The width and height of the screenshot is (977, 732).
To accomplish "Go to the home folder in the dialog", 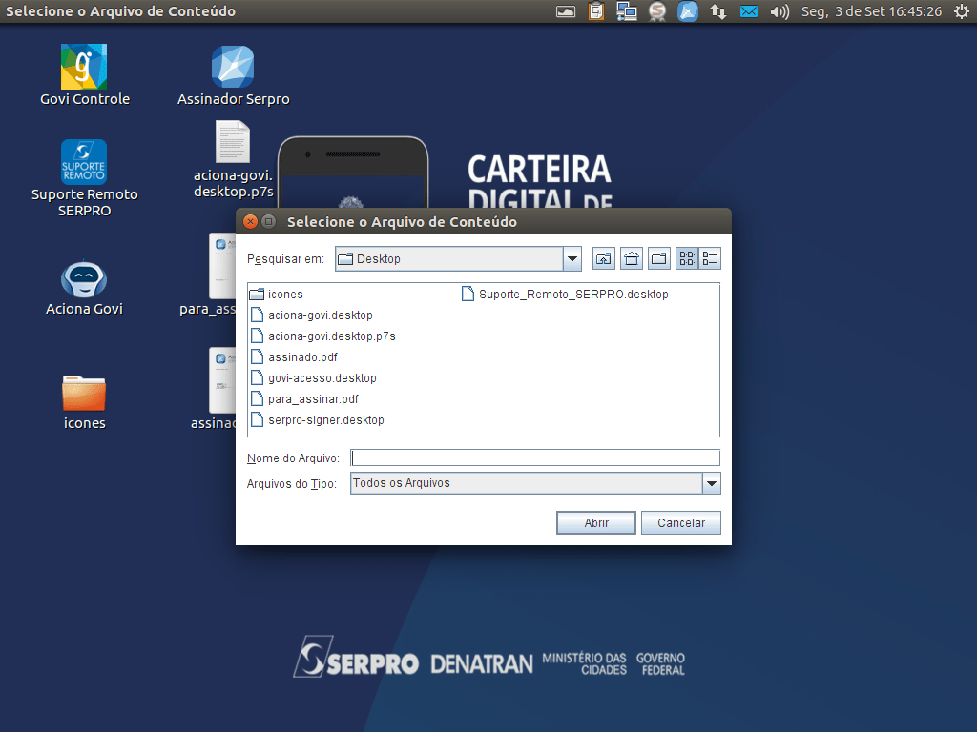I will [x=632, y=259].
